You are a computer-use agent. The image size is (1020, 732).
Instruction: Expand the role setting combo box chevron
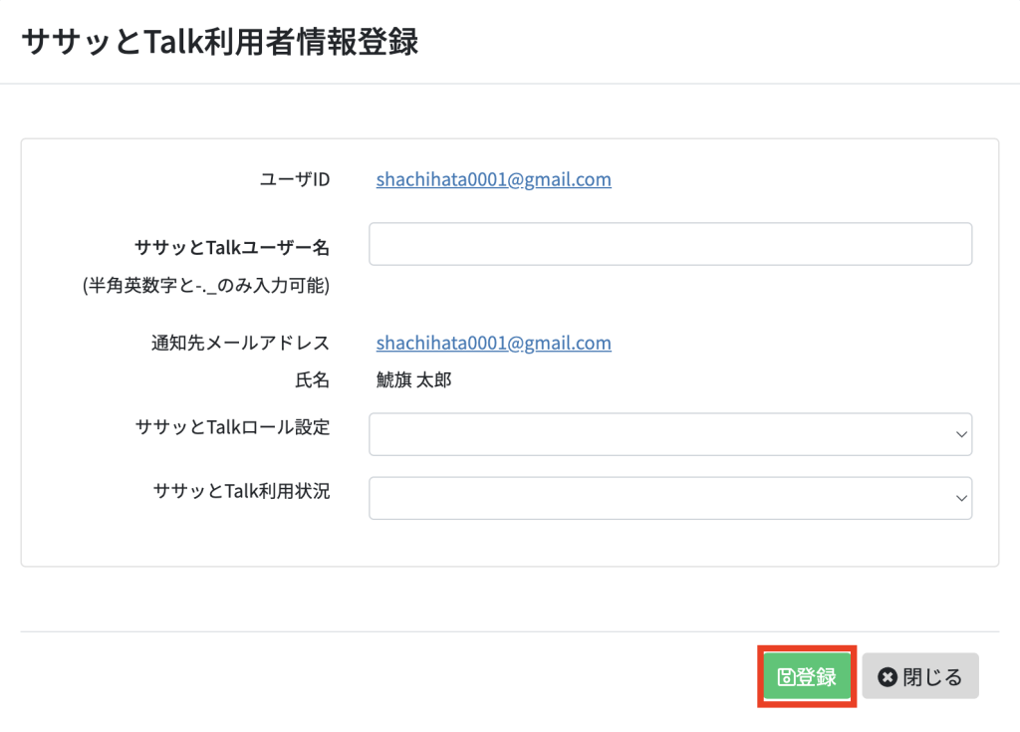961,434
